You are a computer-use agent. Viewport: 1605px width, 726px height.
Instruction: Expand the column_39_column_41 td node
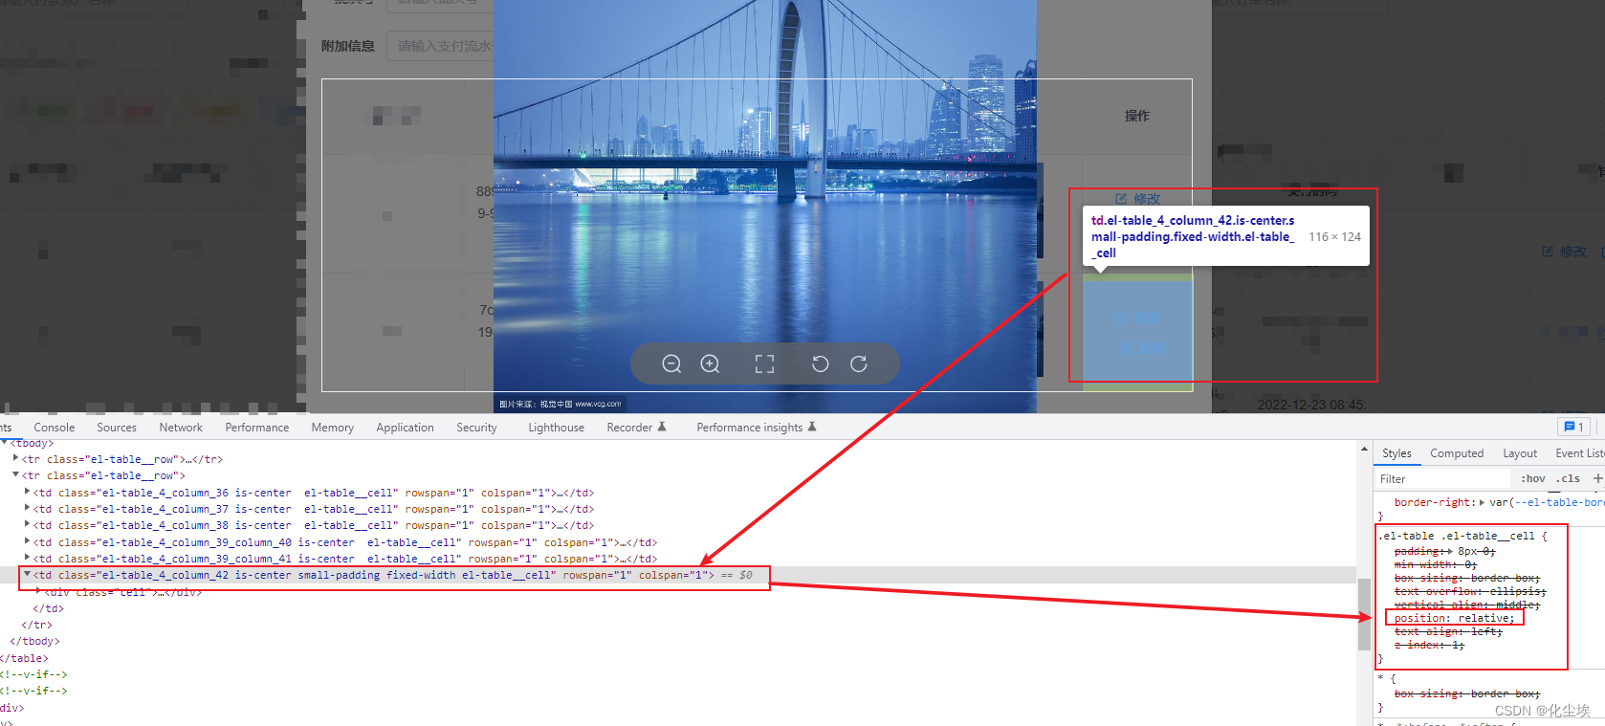[27, 558]
